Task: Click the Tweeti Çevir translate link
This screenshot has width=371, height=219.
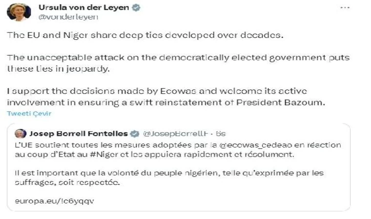Action: pyautogui.click(x=29, y=113)
